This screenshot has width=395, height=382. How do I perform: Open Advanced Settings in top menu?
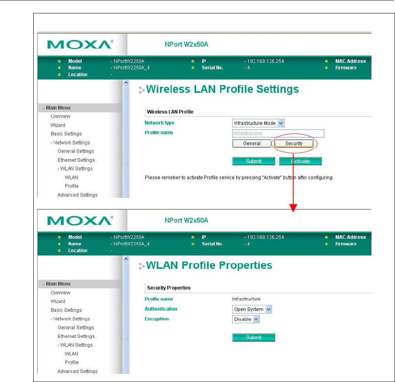[x=78, y=195]
